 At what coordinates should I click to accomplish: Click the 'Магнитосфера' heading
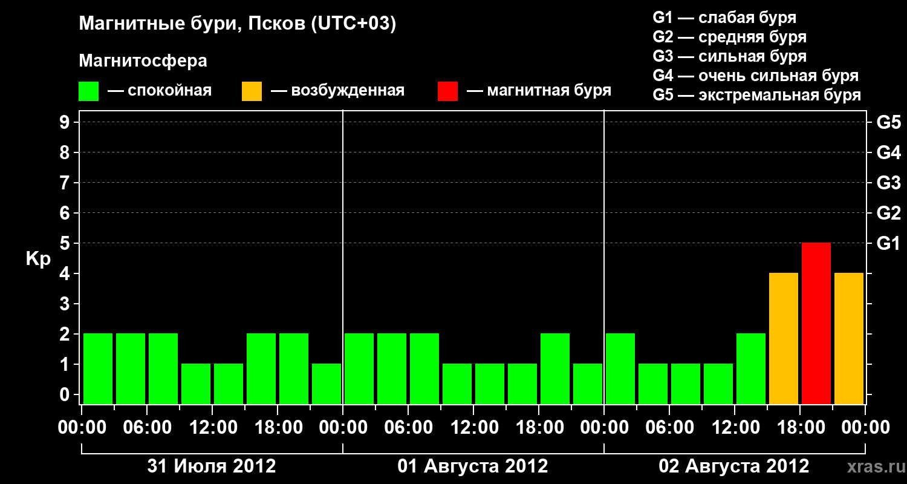click(143, 61)
